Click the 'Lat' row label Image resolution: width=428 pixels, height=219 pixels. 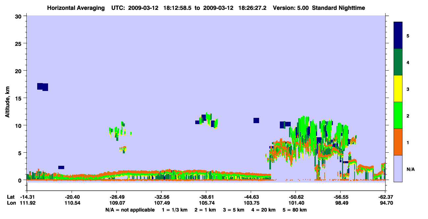pyautogui.click(x=11, y=197)
